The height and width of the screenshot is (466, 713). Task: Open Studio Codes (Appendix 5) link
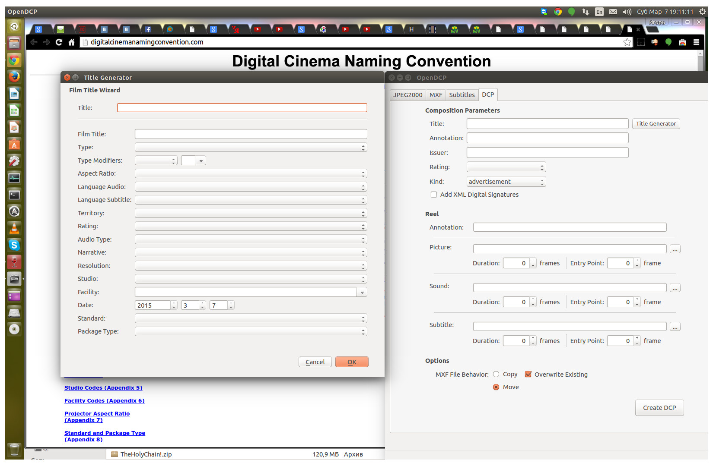(103, 388)
